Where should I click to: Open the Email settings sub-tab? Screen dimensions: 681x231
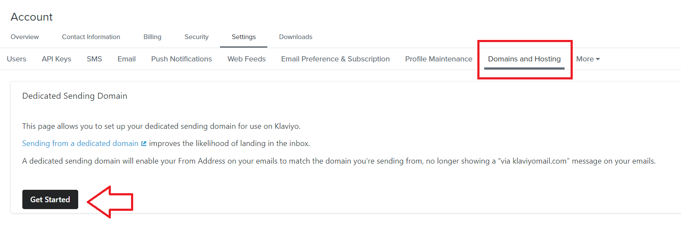tap(127, 59)
